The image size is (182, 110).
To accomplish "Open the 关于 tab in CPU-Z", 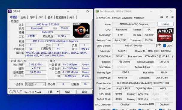I will [x=72, y=17].
